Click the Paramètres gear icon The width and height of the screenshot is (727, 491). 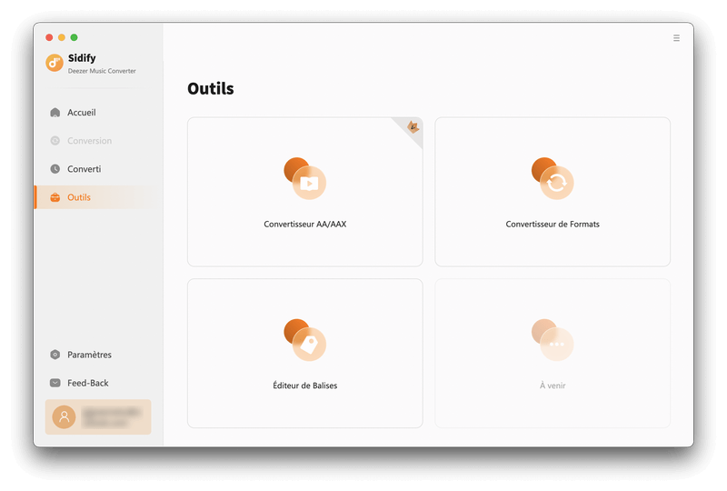55,355
